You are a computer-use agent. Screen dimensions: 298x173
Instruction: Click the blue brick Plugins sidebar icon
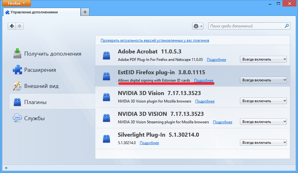(x=17, y=102)
